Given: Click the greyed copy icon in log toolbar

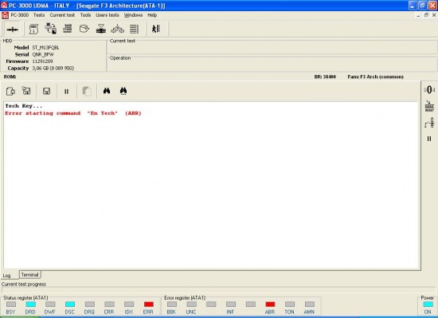Looking at the screenshot, I should point(87,91).
